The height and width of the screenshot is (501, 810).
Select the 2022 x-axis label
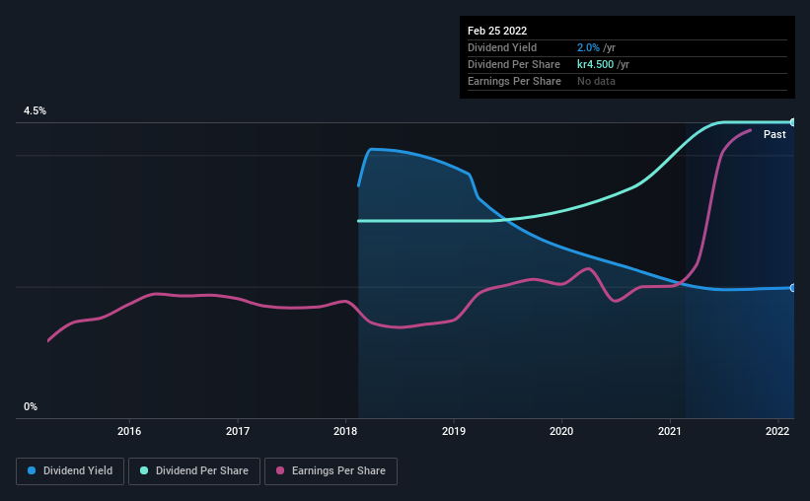pos(777,431)
